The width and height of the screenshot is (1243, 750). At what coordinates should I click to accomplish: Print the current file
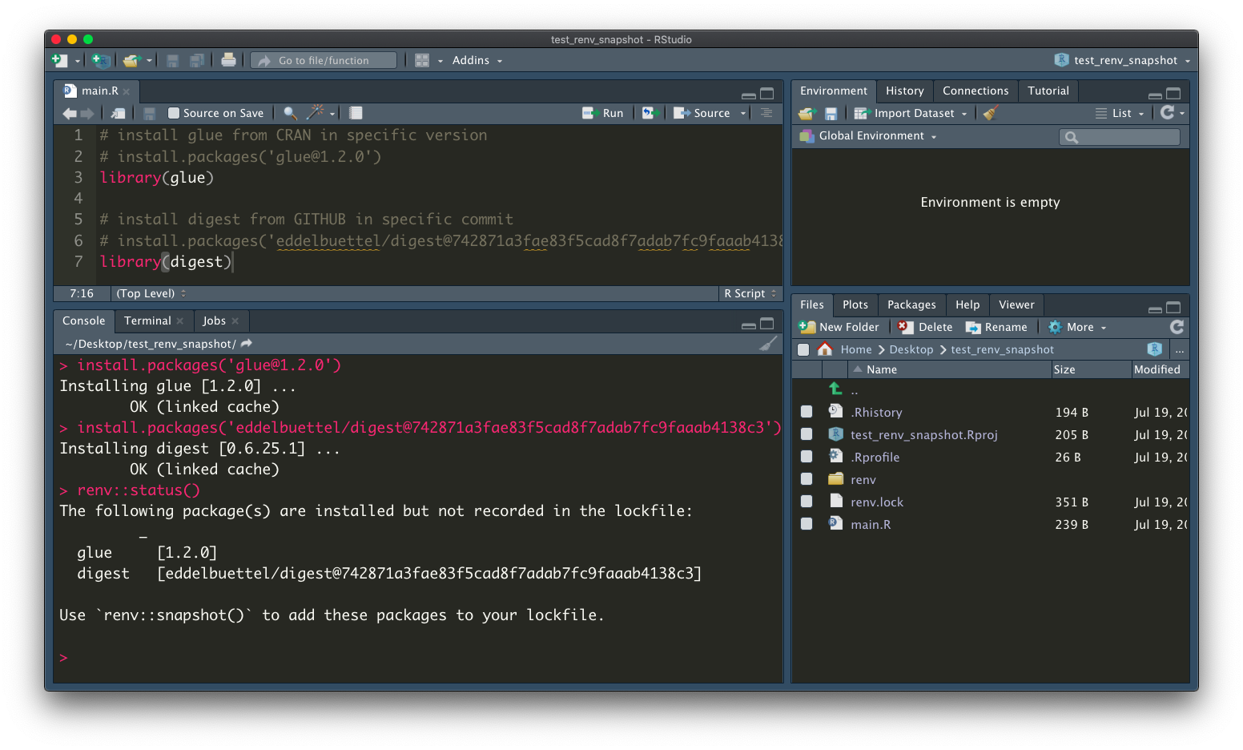click(228, 60)
